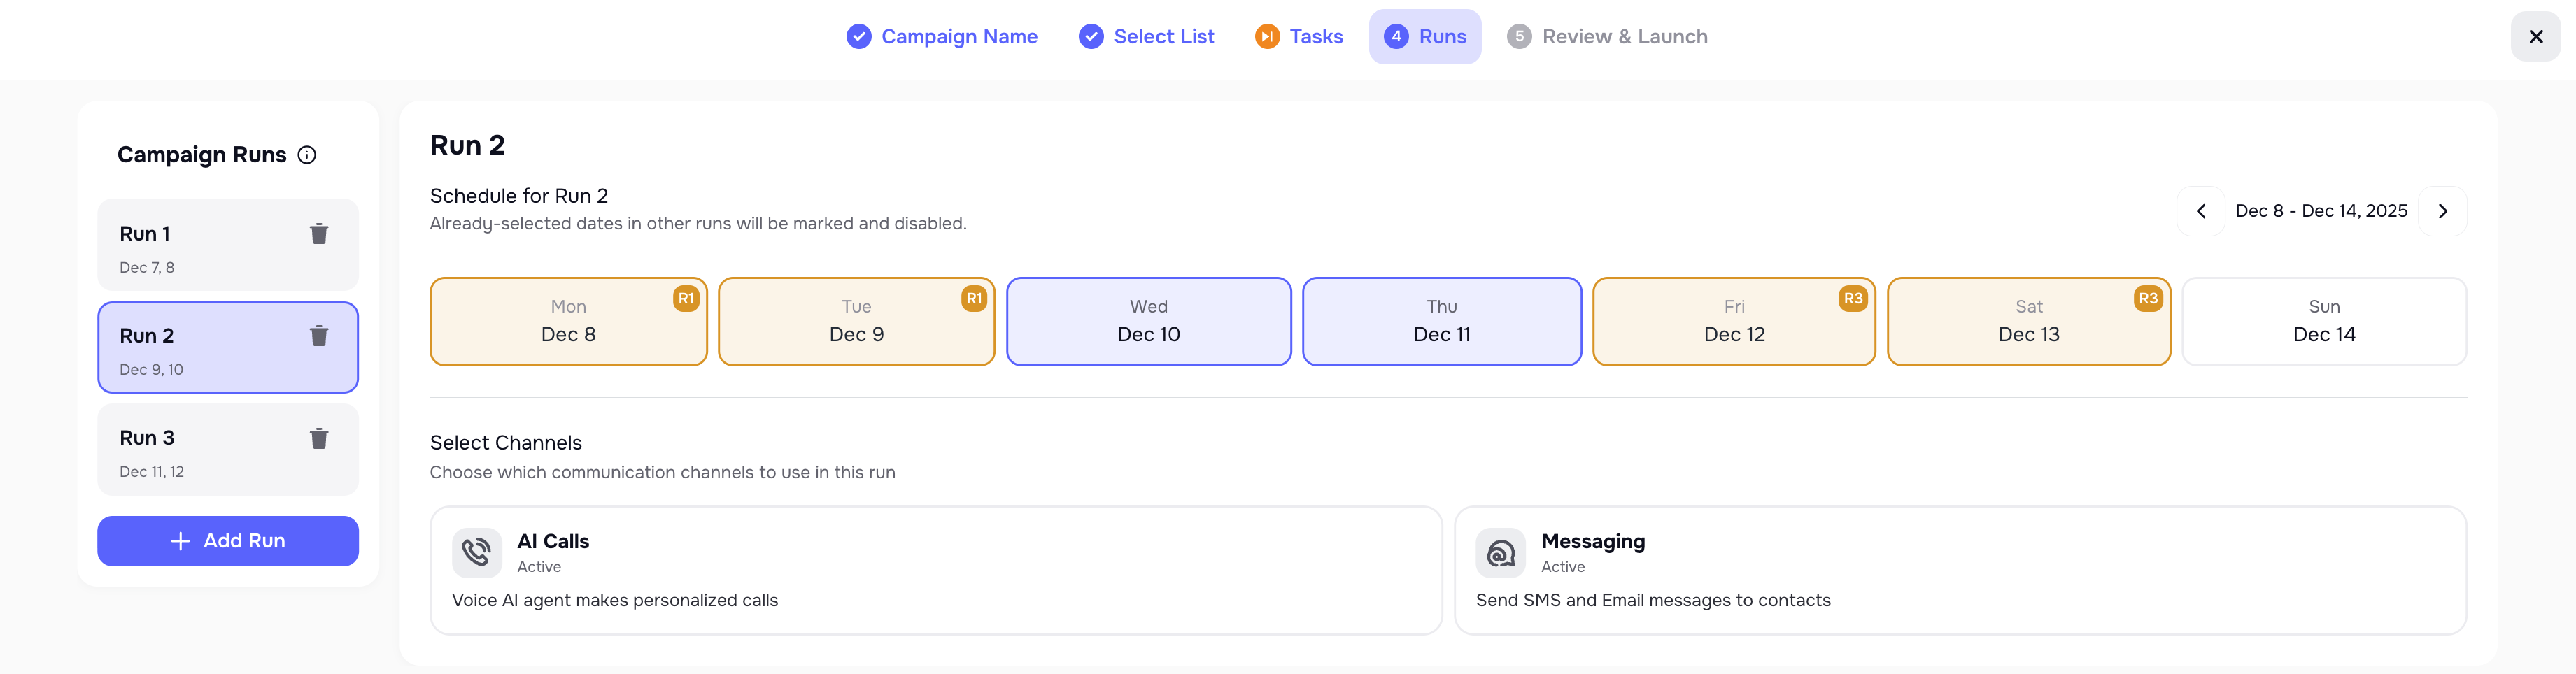Click the trash icon for Run 2

click(319, 336)
